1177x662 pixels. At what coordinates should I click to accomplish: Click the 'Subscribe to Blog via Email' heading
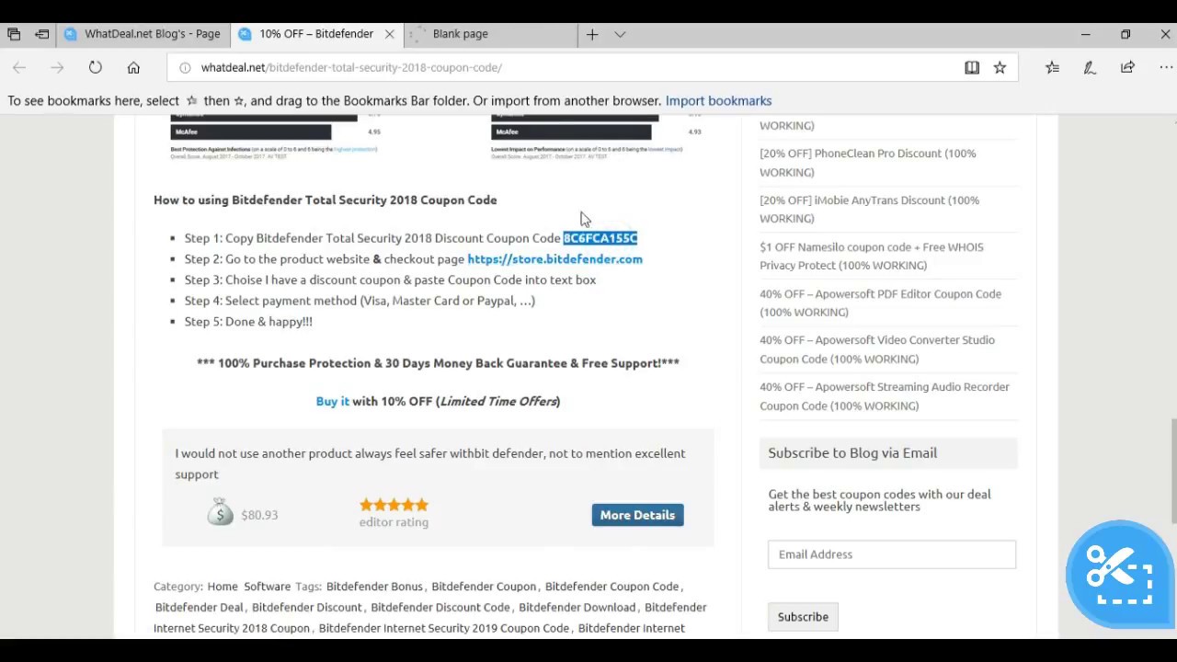(852, 453)
